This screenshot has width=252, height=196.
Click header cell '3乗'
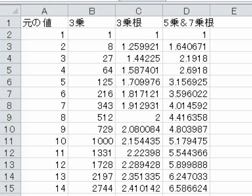[x=91, y=22]
